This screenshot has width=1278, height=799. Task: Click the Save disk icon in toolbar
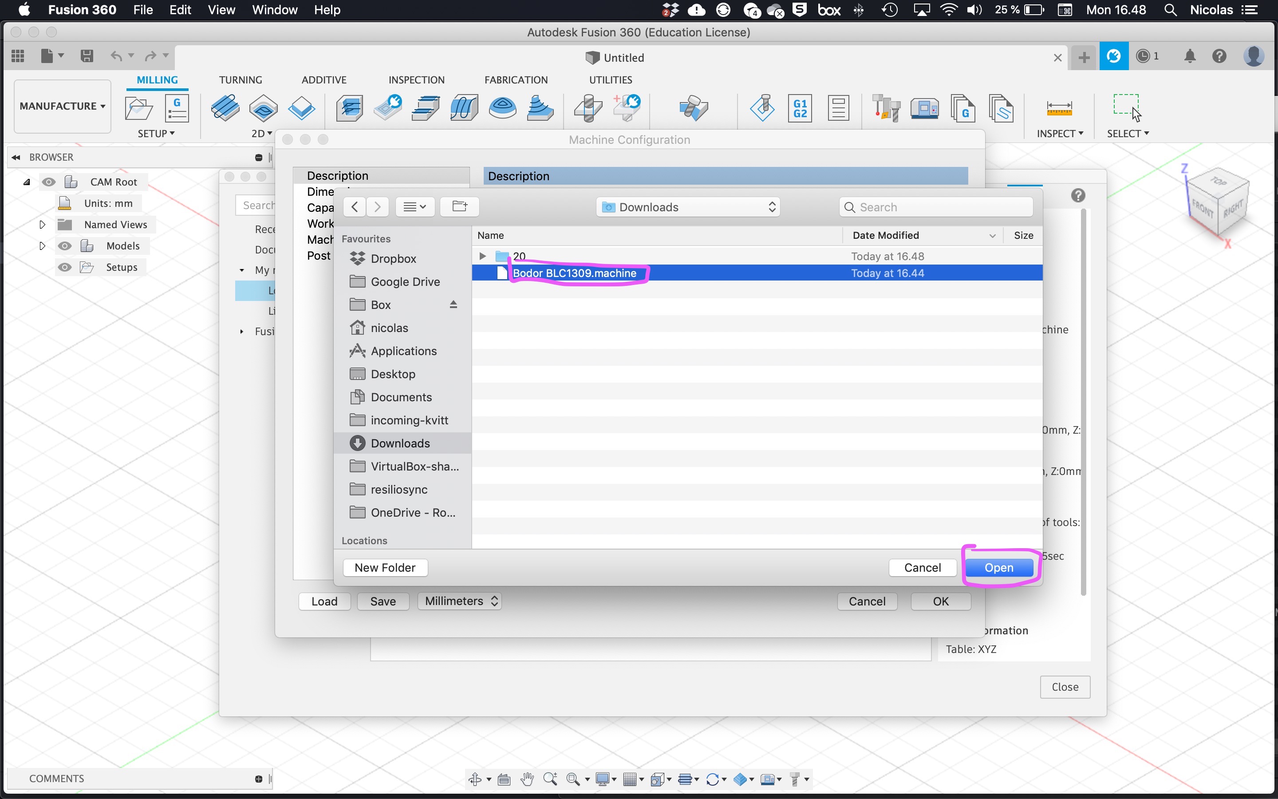click(87, 55)
